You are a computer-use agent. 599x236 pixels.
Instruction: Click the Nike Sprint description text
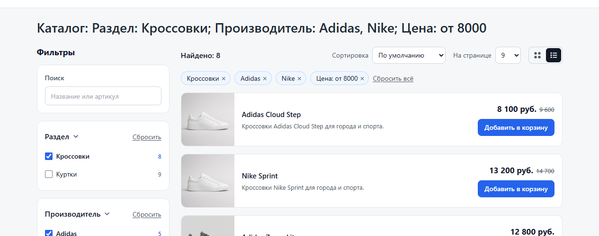tap(303, 188)
